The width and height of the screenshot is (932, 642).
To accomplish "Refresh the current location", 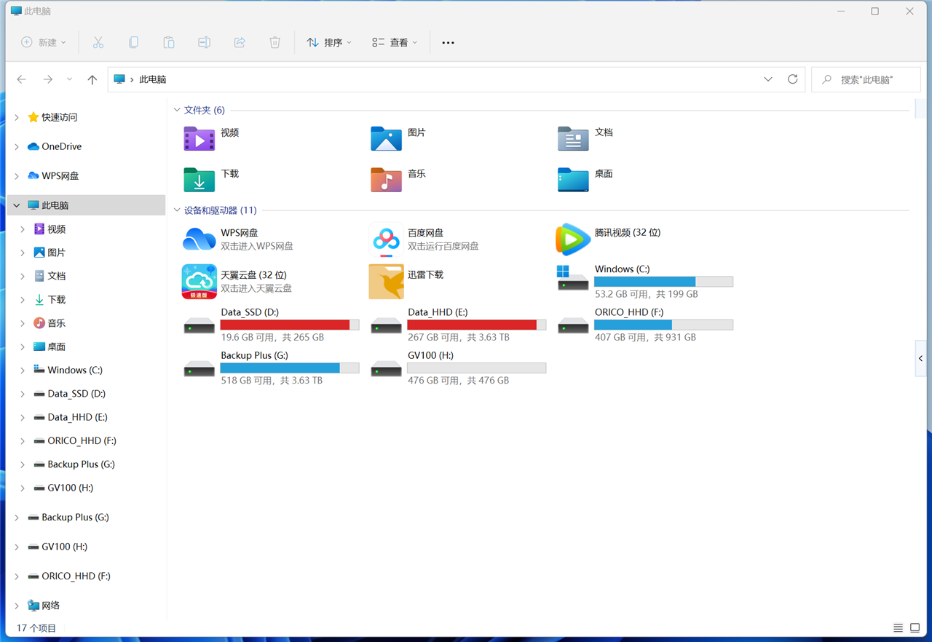I will 792,79.
